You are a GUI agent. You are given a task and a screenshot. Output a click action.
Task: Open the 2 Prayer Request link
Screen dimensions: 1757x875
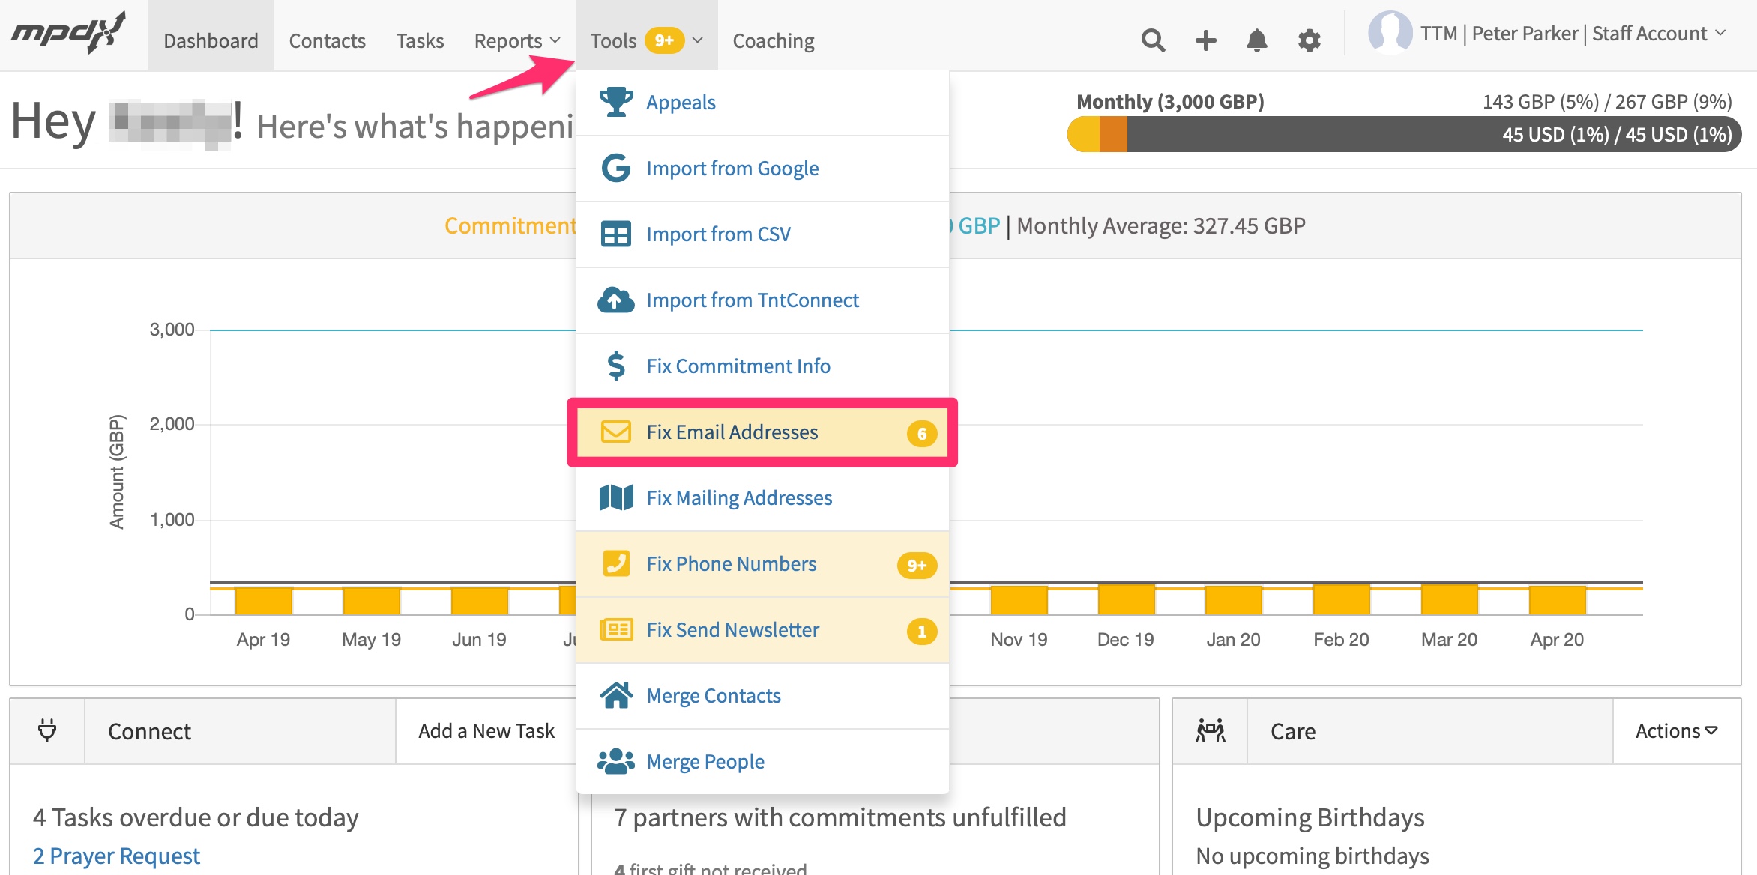click(x=116, y=856)
